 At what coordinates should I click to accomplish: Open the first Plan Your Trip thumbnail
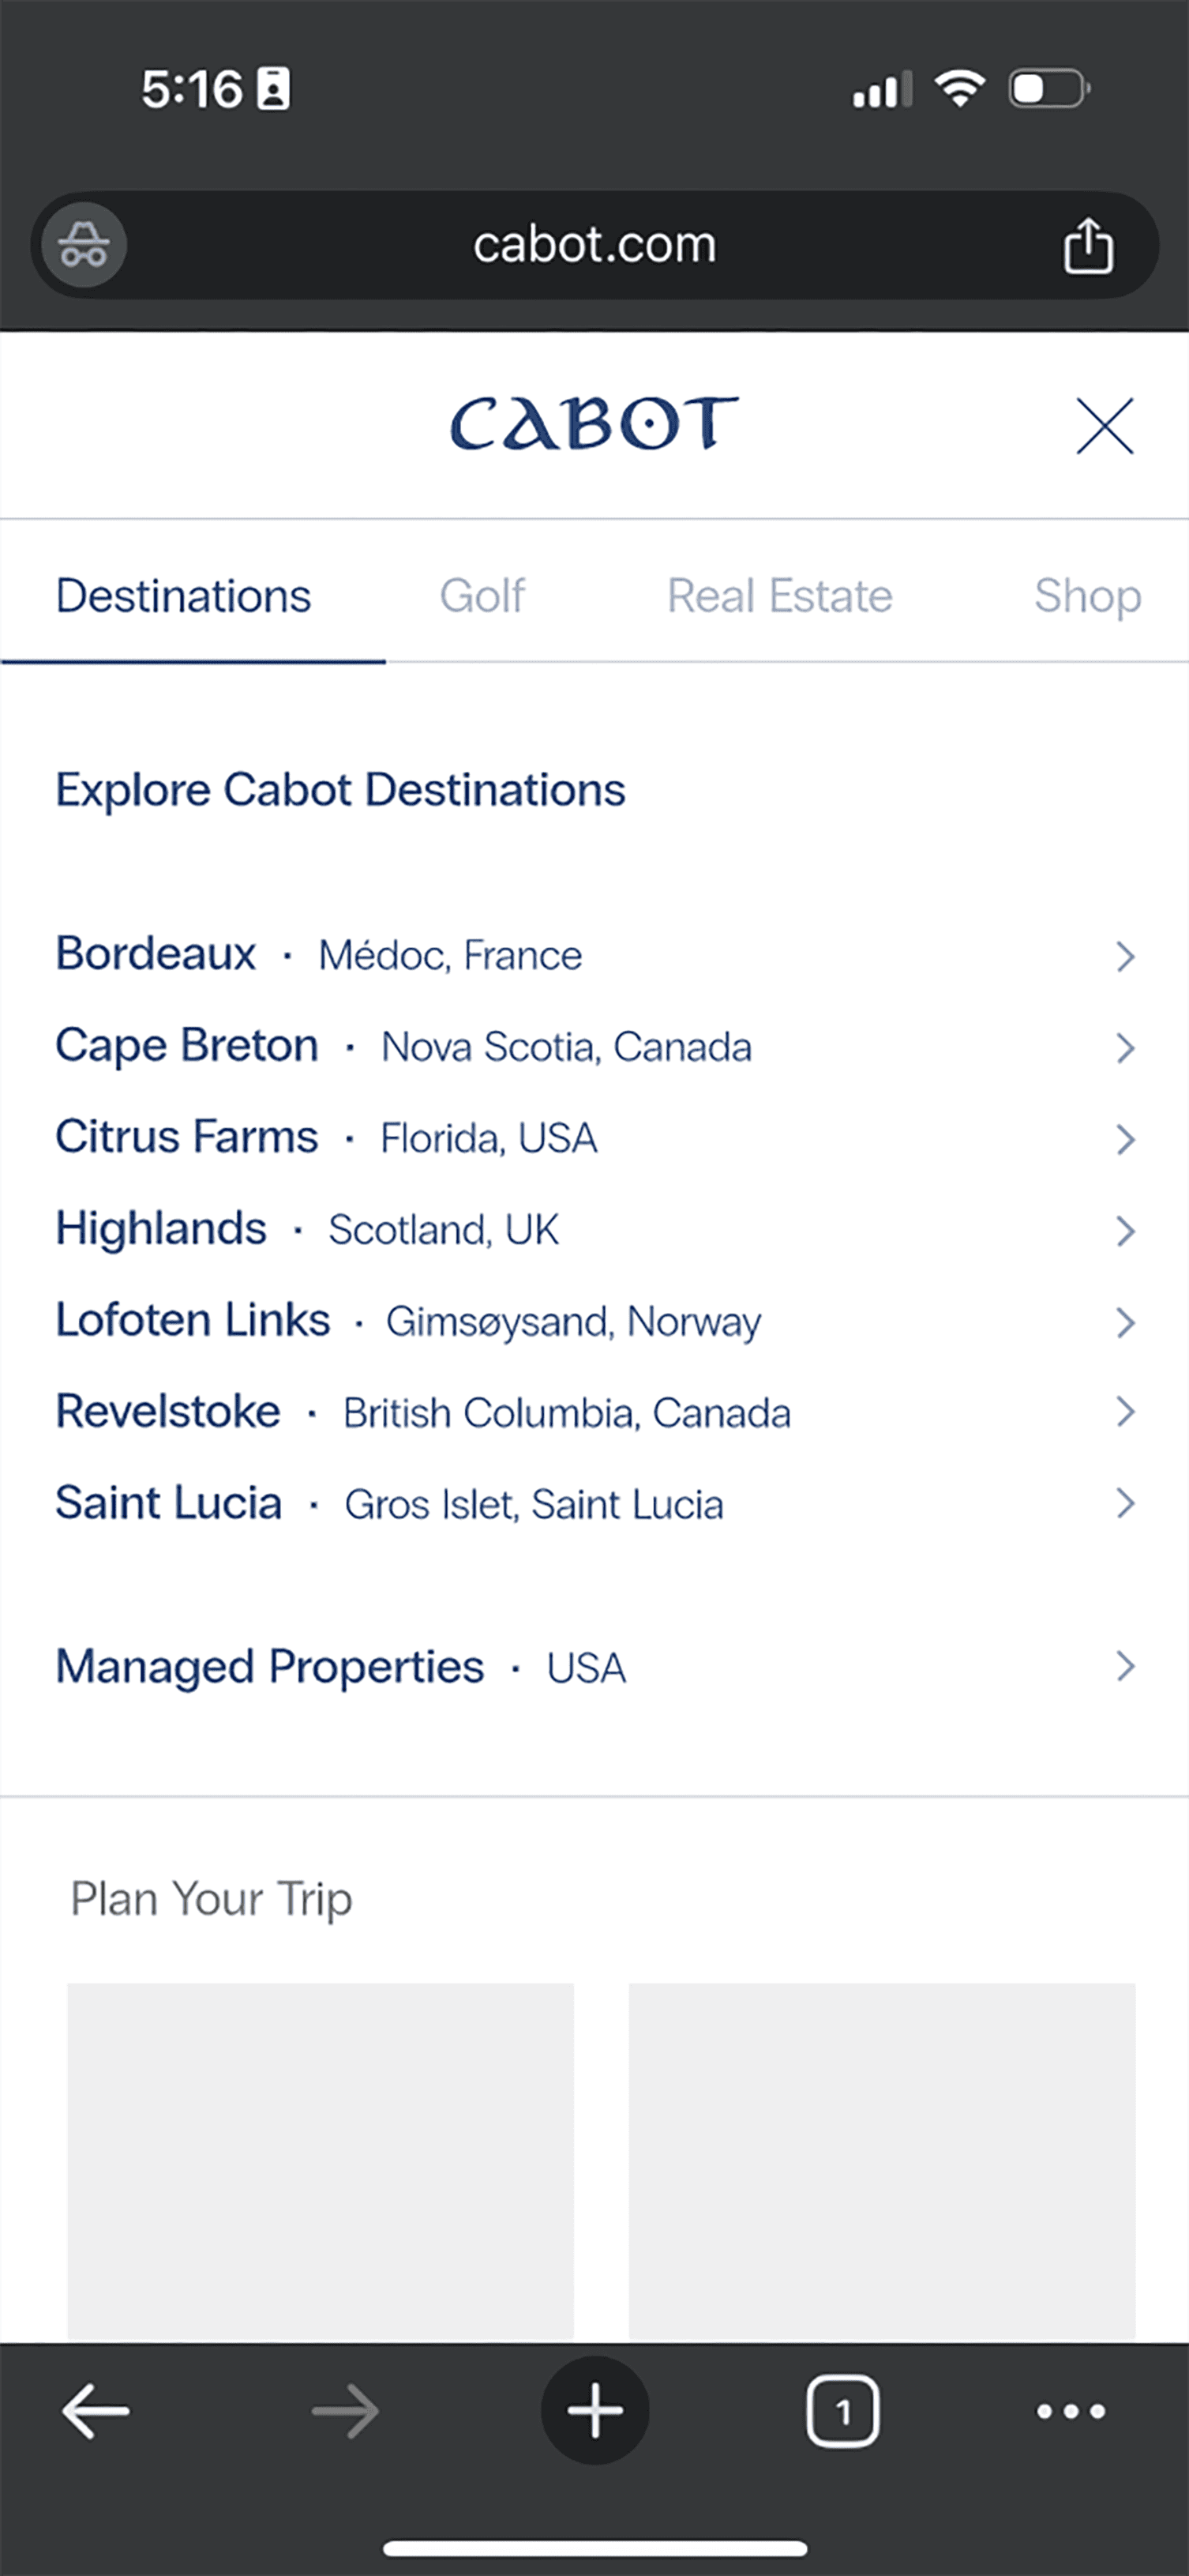pos(320,2160)
